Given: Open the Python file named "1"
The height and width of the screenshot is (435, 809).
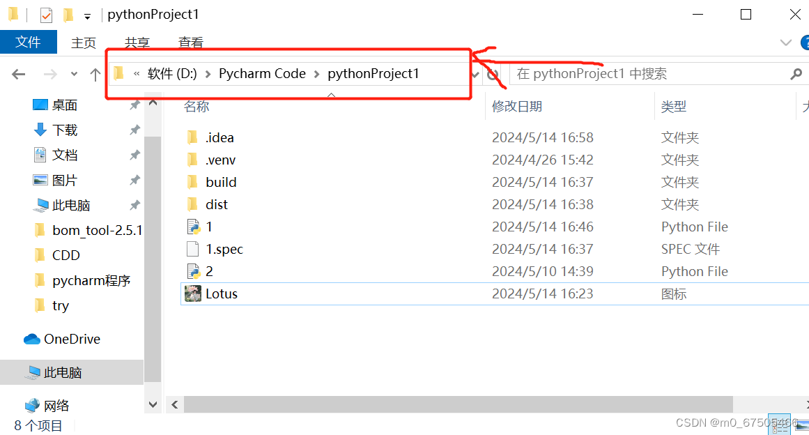Looking at the screenshot, I should [209, 227].
